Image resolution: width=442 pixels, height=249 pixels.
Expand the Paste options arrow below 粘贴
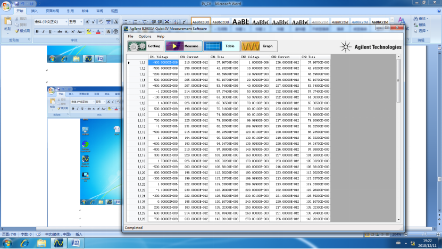coord(8,32)
